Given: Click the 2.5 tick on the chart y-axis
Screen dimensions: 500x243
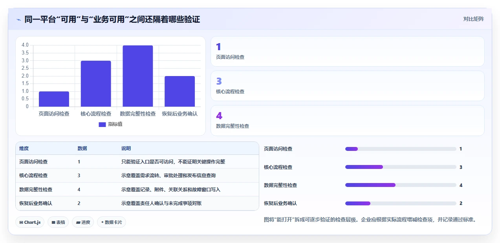Looking at the screenshot, I should click(25, 68).
